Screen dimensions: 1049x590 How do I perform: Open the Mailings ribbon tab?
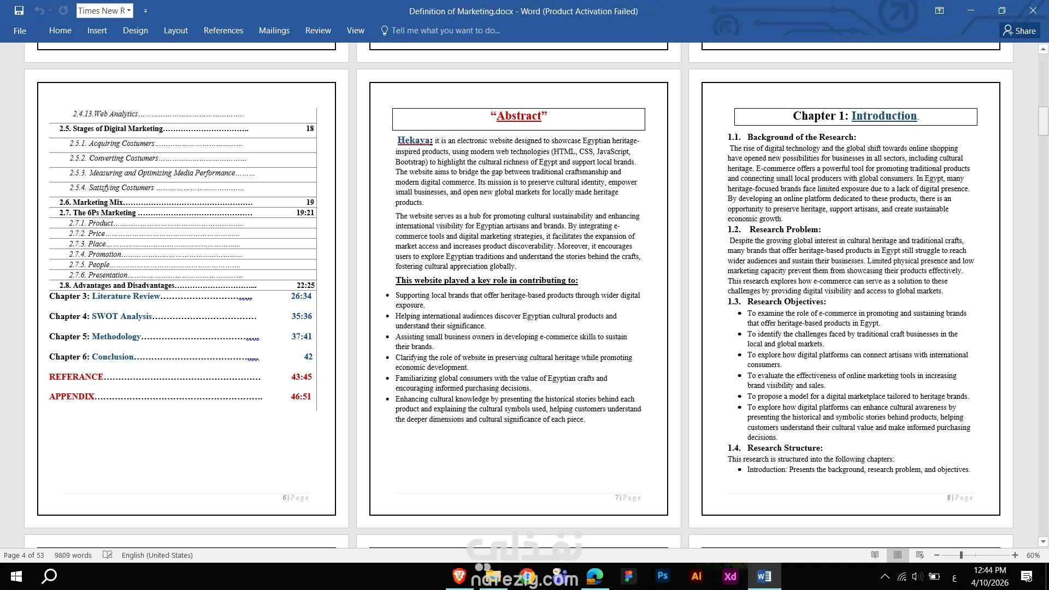pyautogui.click(x=274, y=31)
